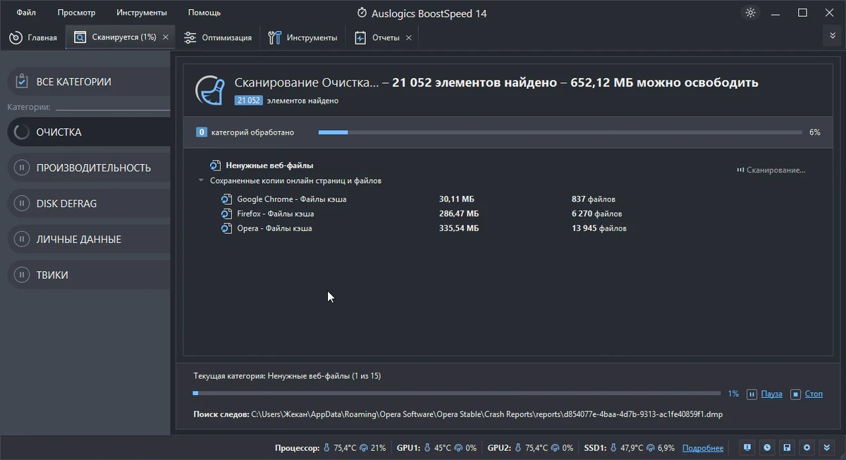Image resolution: width=846 pixels, height=460 pixels.
Task: Click the status bar save disk icon
Action: [x=787, y=447]
